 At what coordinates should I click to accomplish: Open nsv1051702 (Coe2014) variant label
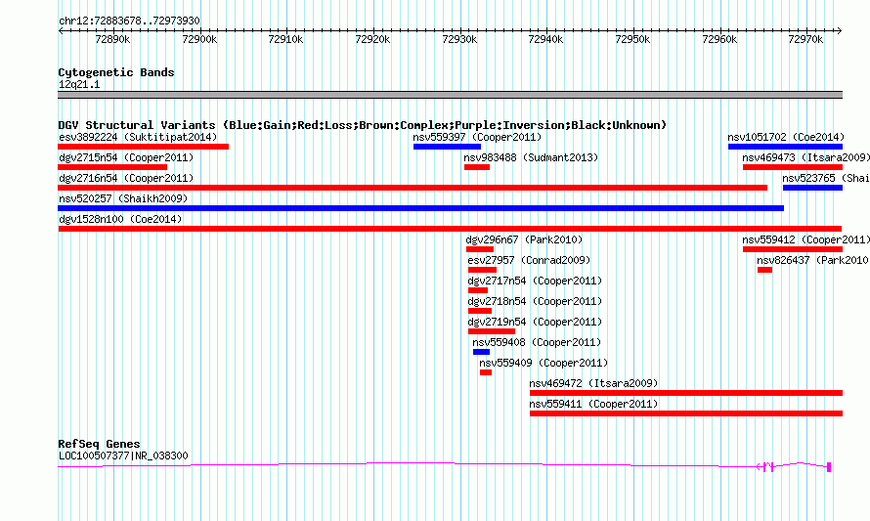tap(786, 137)
